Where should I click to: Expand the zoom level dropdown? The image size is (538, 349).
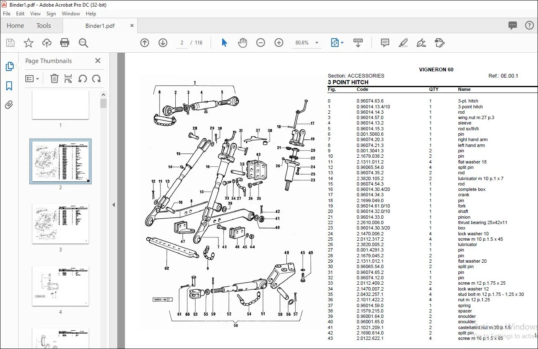click(317, 43)
